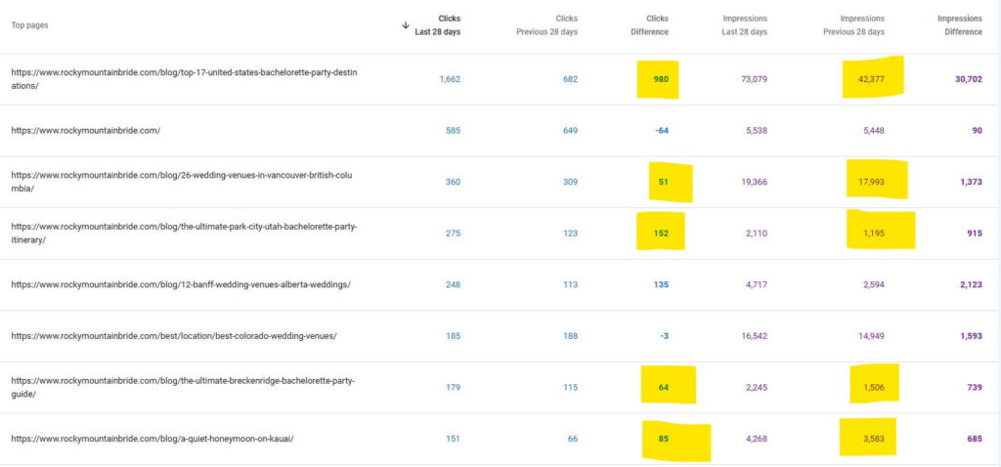The width and height of the screenshot is (1001, 467).
Task: Open the Park City Utah bachelorette itinerary URL
Action: tap(184, 233)
